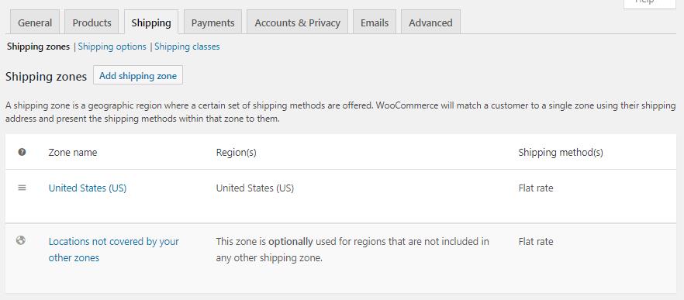Go to Accounts & Privacy tab
The image size is (684, 300).
pyautogui.click(x=298, y=22)
